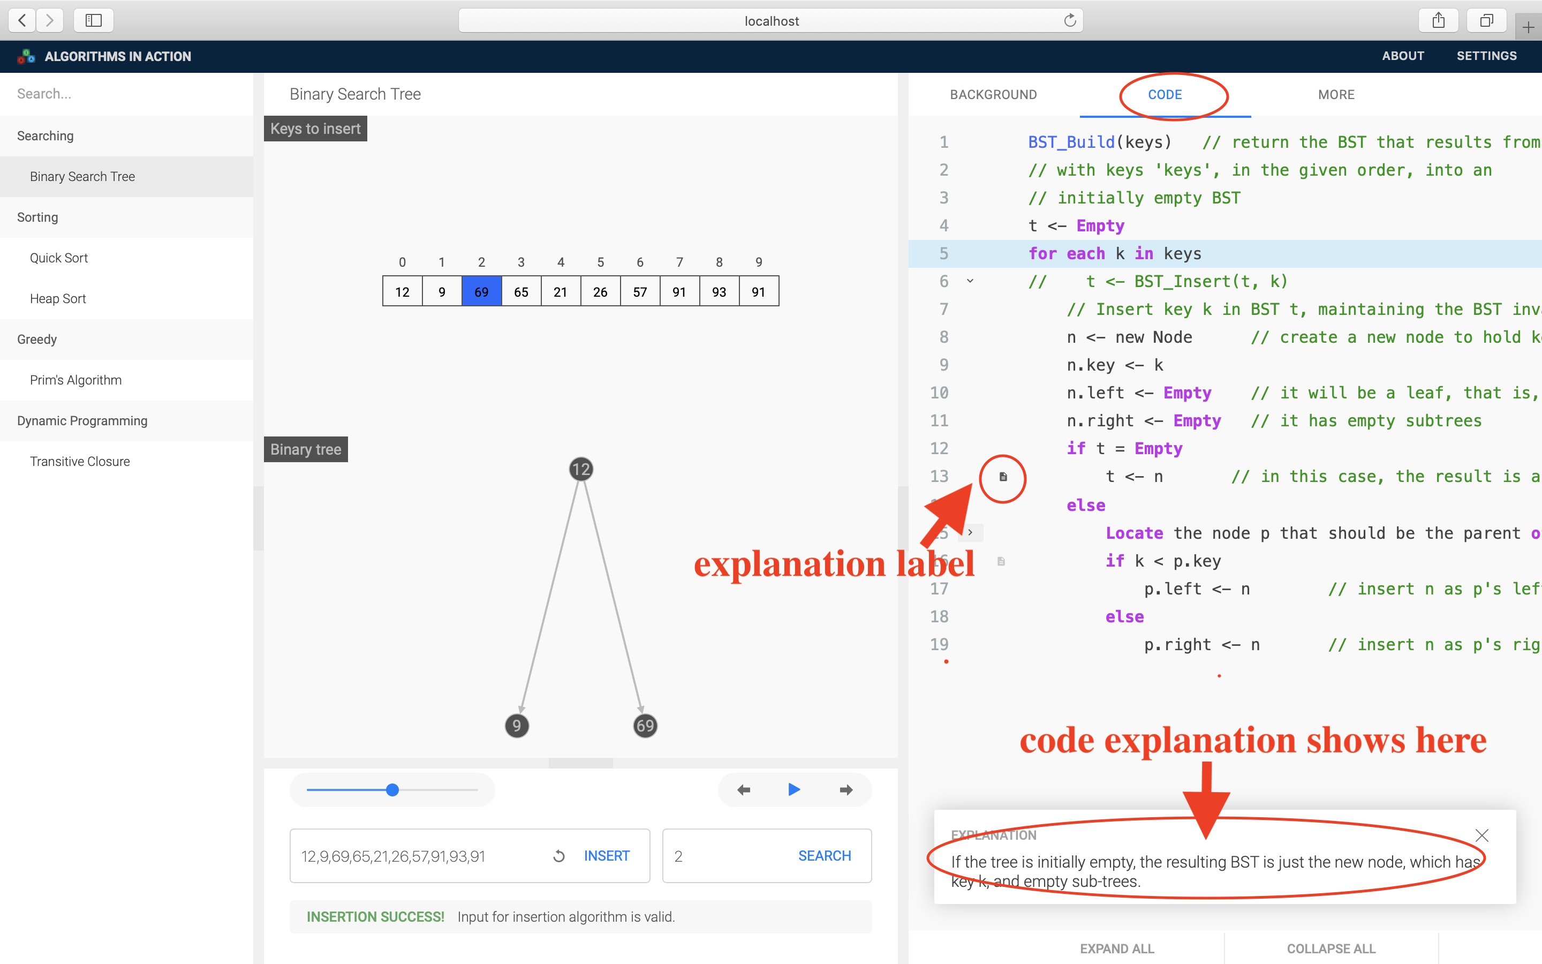Click the browser share icon
The image size is (1542, 964).
point(1438,20)
